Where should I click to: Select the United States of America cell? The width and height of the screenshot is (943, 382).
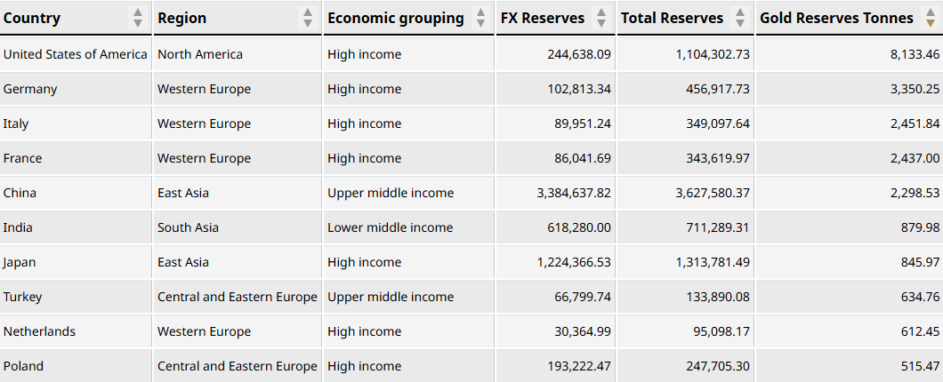(76, 54)
